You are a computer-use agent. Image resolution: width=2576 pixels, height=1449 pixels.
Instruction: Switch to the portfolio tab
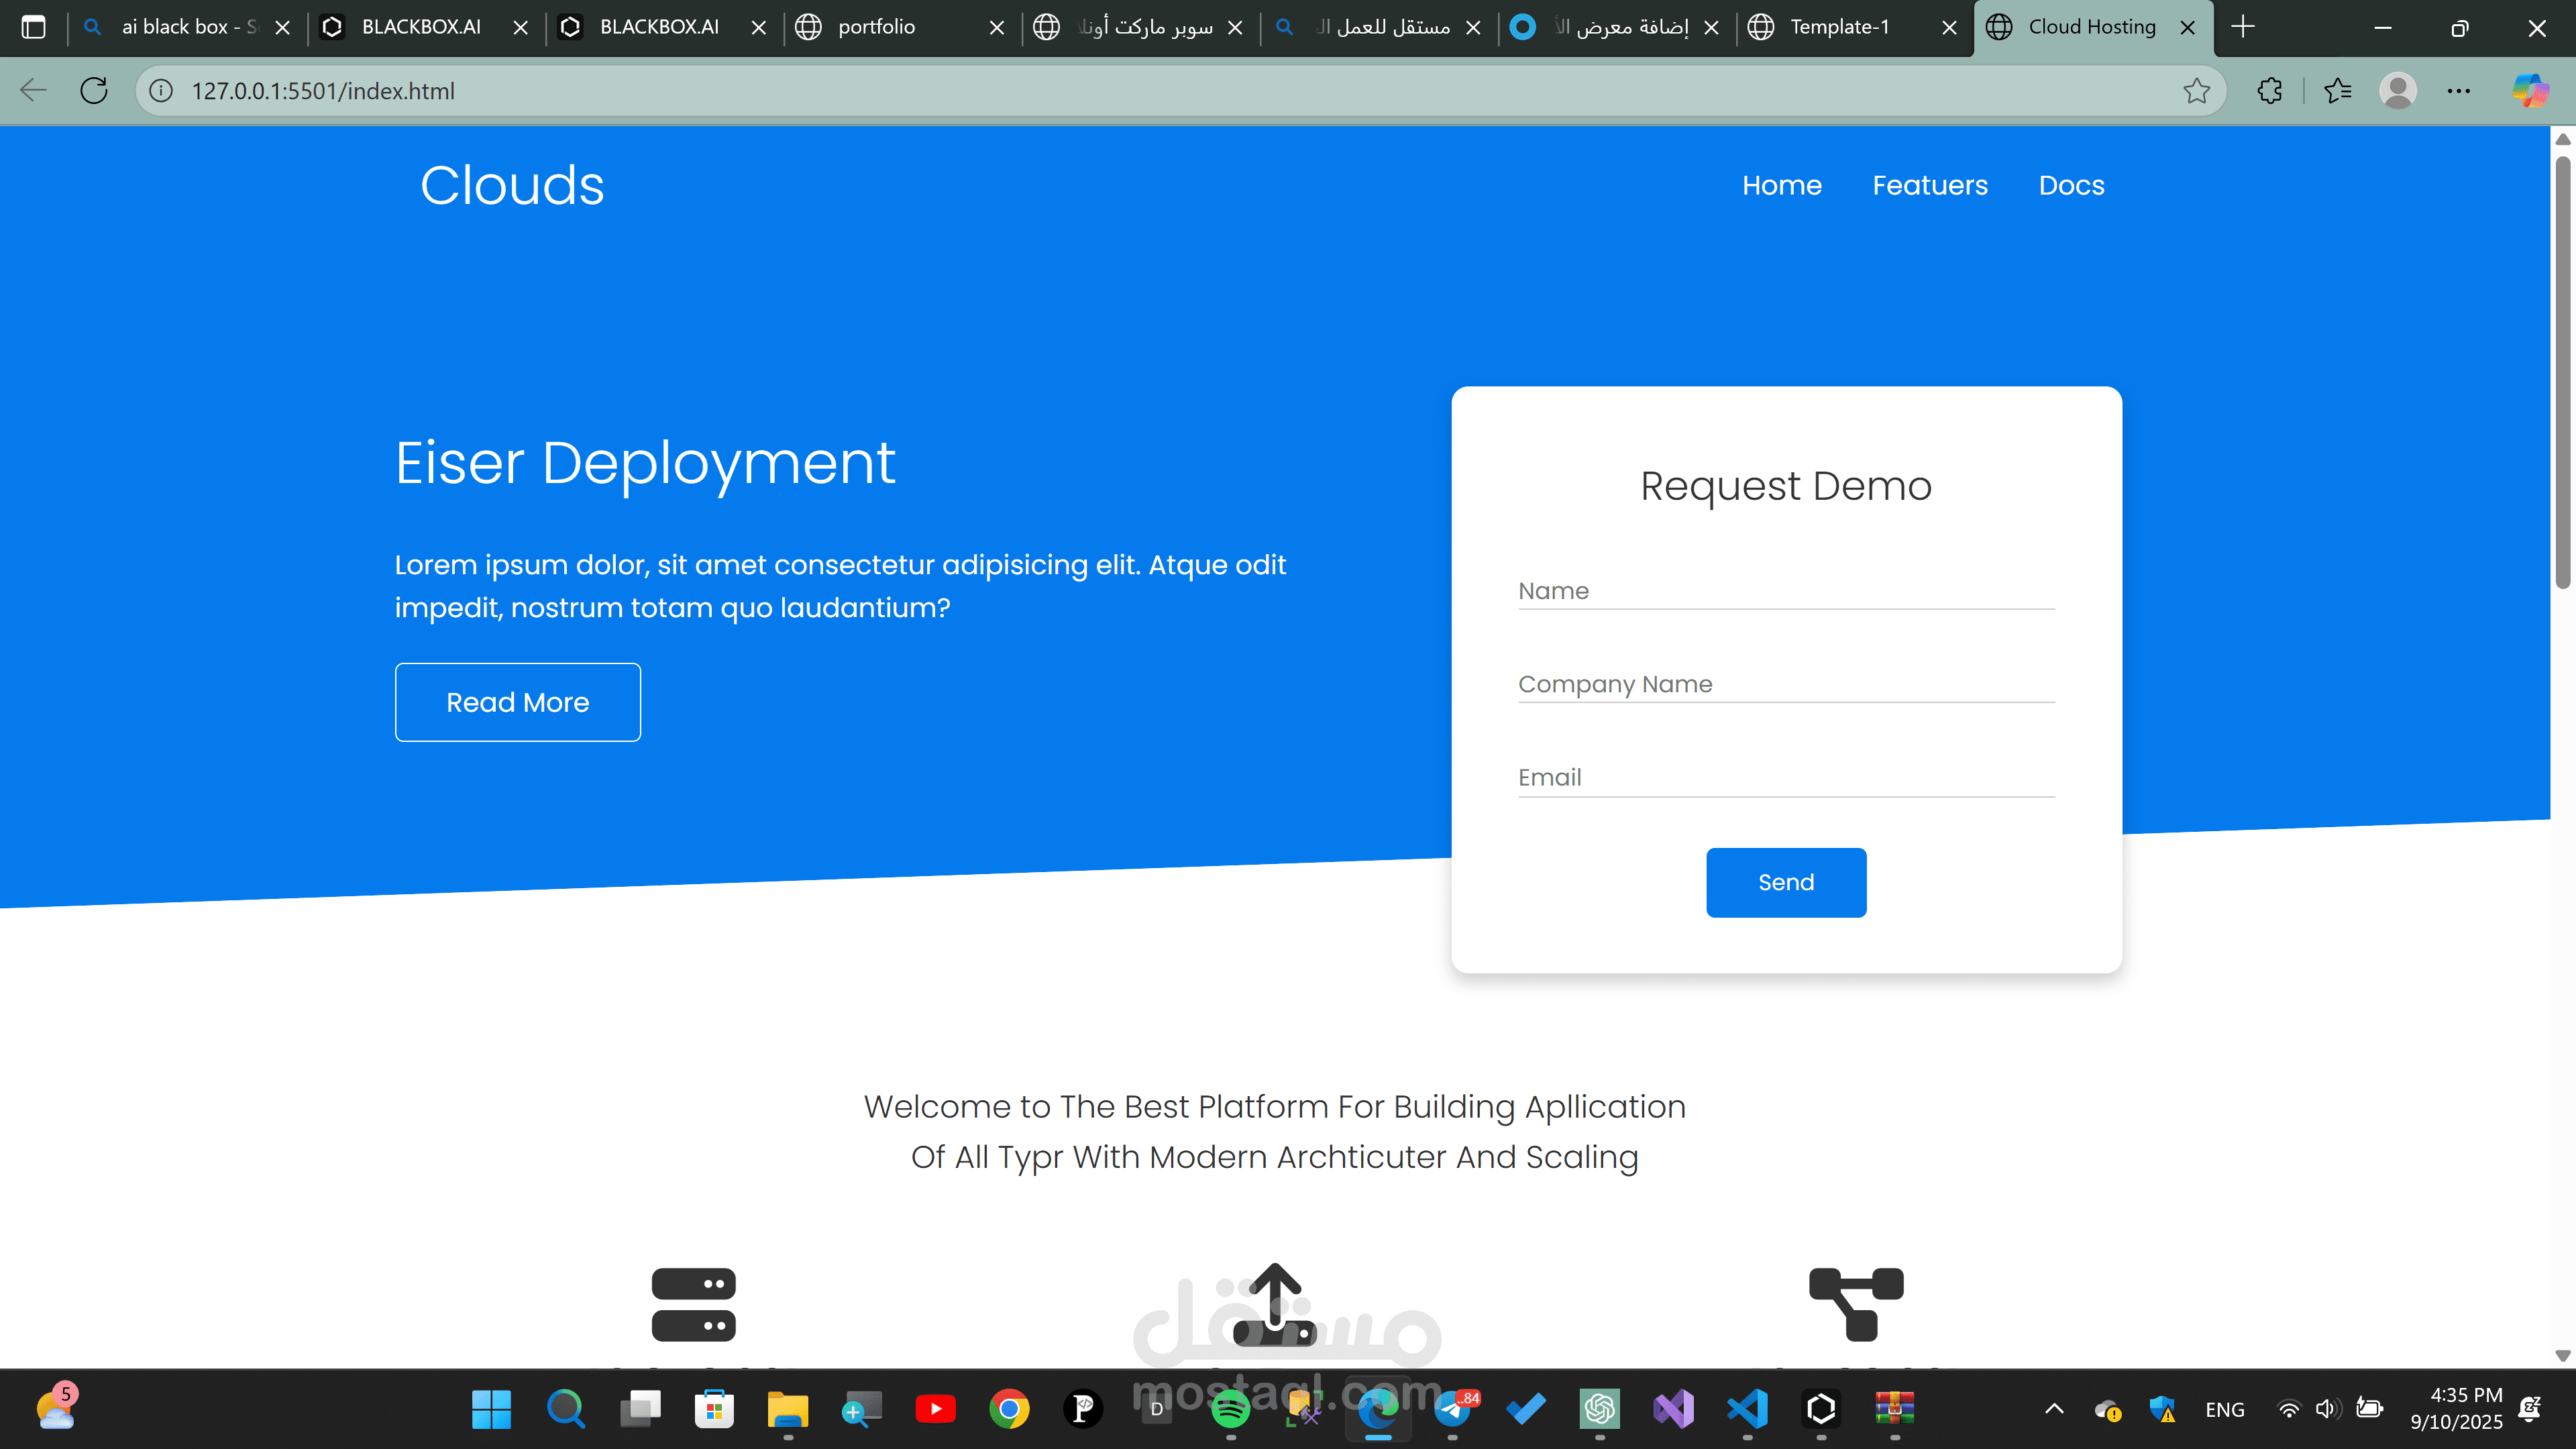coord(877,27)
